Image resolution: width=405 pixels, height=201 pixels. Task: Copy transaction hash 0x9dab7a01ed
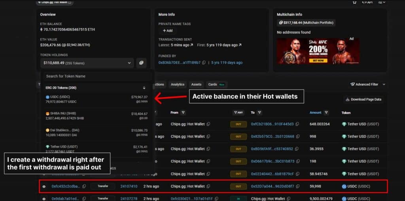(84, 199)
